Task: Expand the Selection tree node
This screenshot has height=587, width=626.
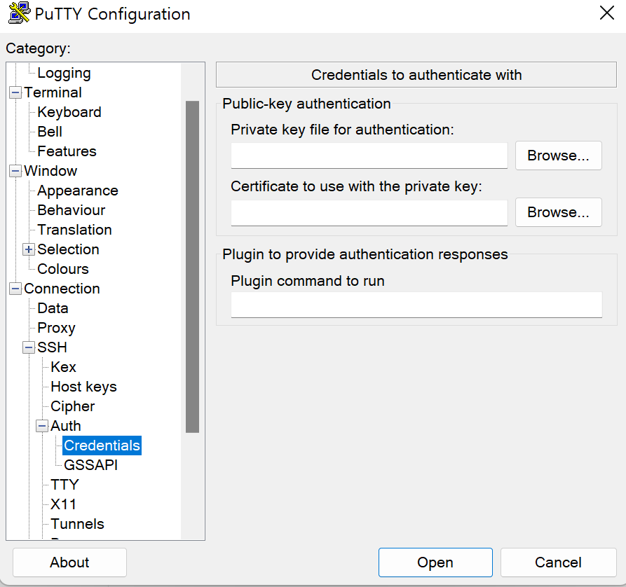Action: click(x=29, y=249)
